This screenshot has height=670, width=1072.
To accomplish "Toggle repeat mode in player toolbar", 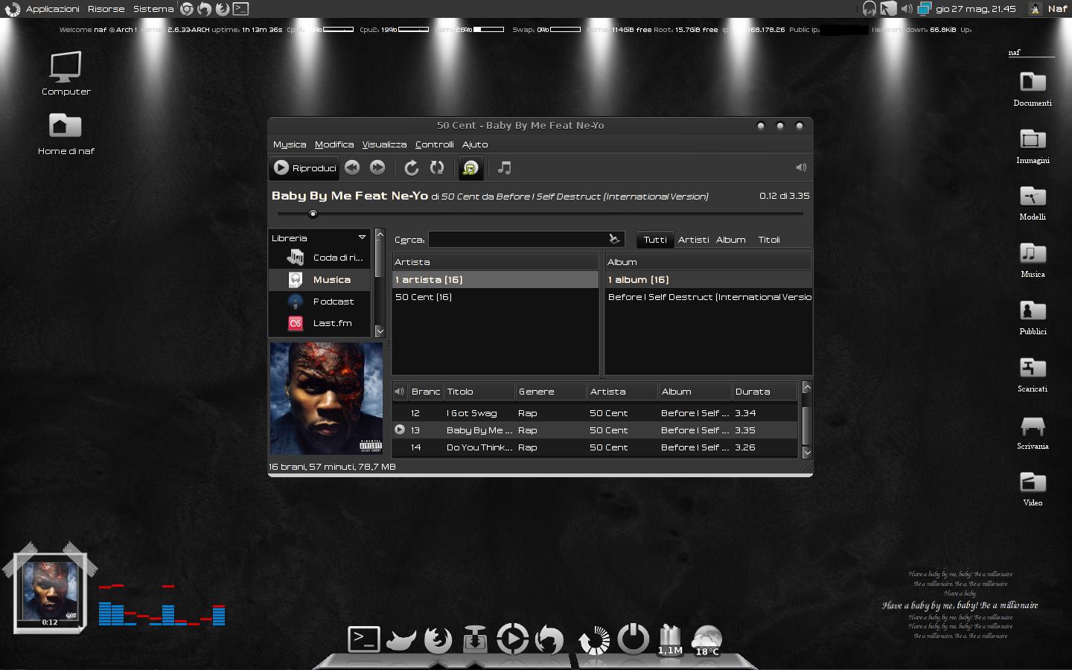I will click(x=411, y=168).
